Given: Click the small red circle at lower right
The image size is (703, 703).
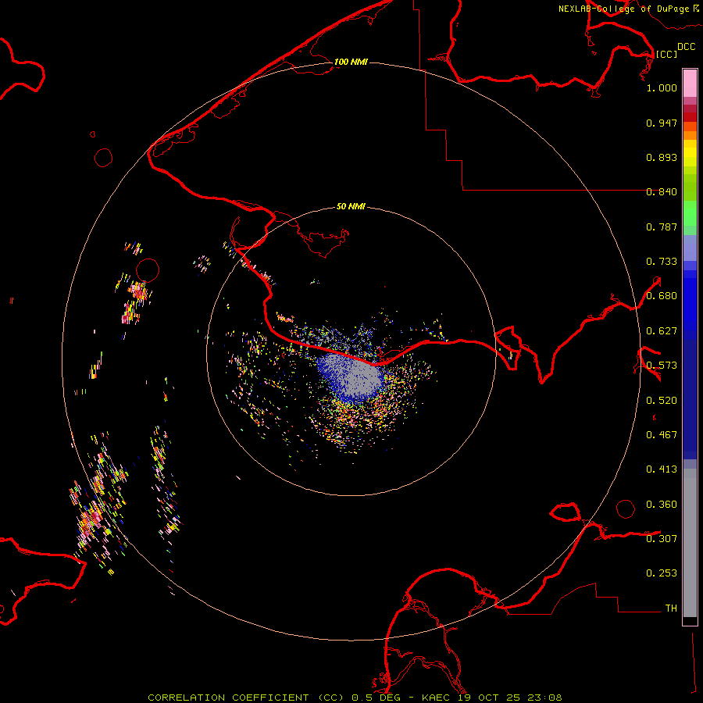Looking at the screenshot, I should tap(626, 509).
